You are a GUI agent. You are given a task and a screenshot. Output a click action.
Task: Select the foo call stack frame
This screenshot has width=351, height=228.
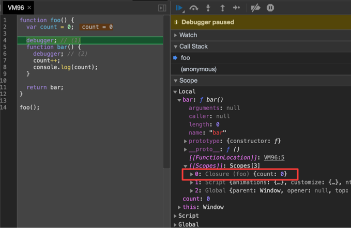tap(186, 58)
